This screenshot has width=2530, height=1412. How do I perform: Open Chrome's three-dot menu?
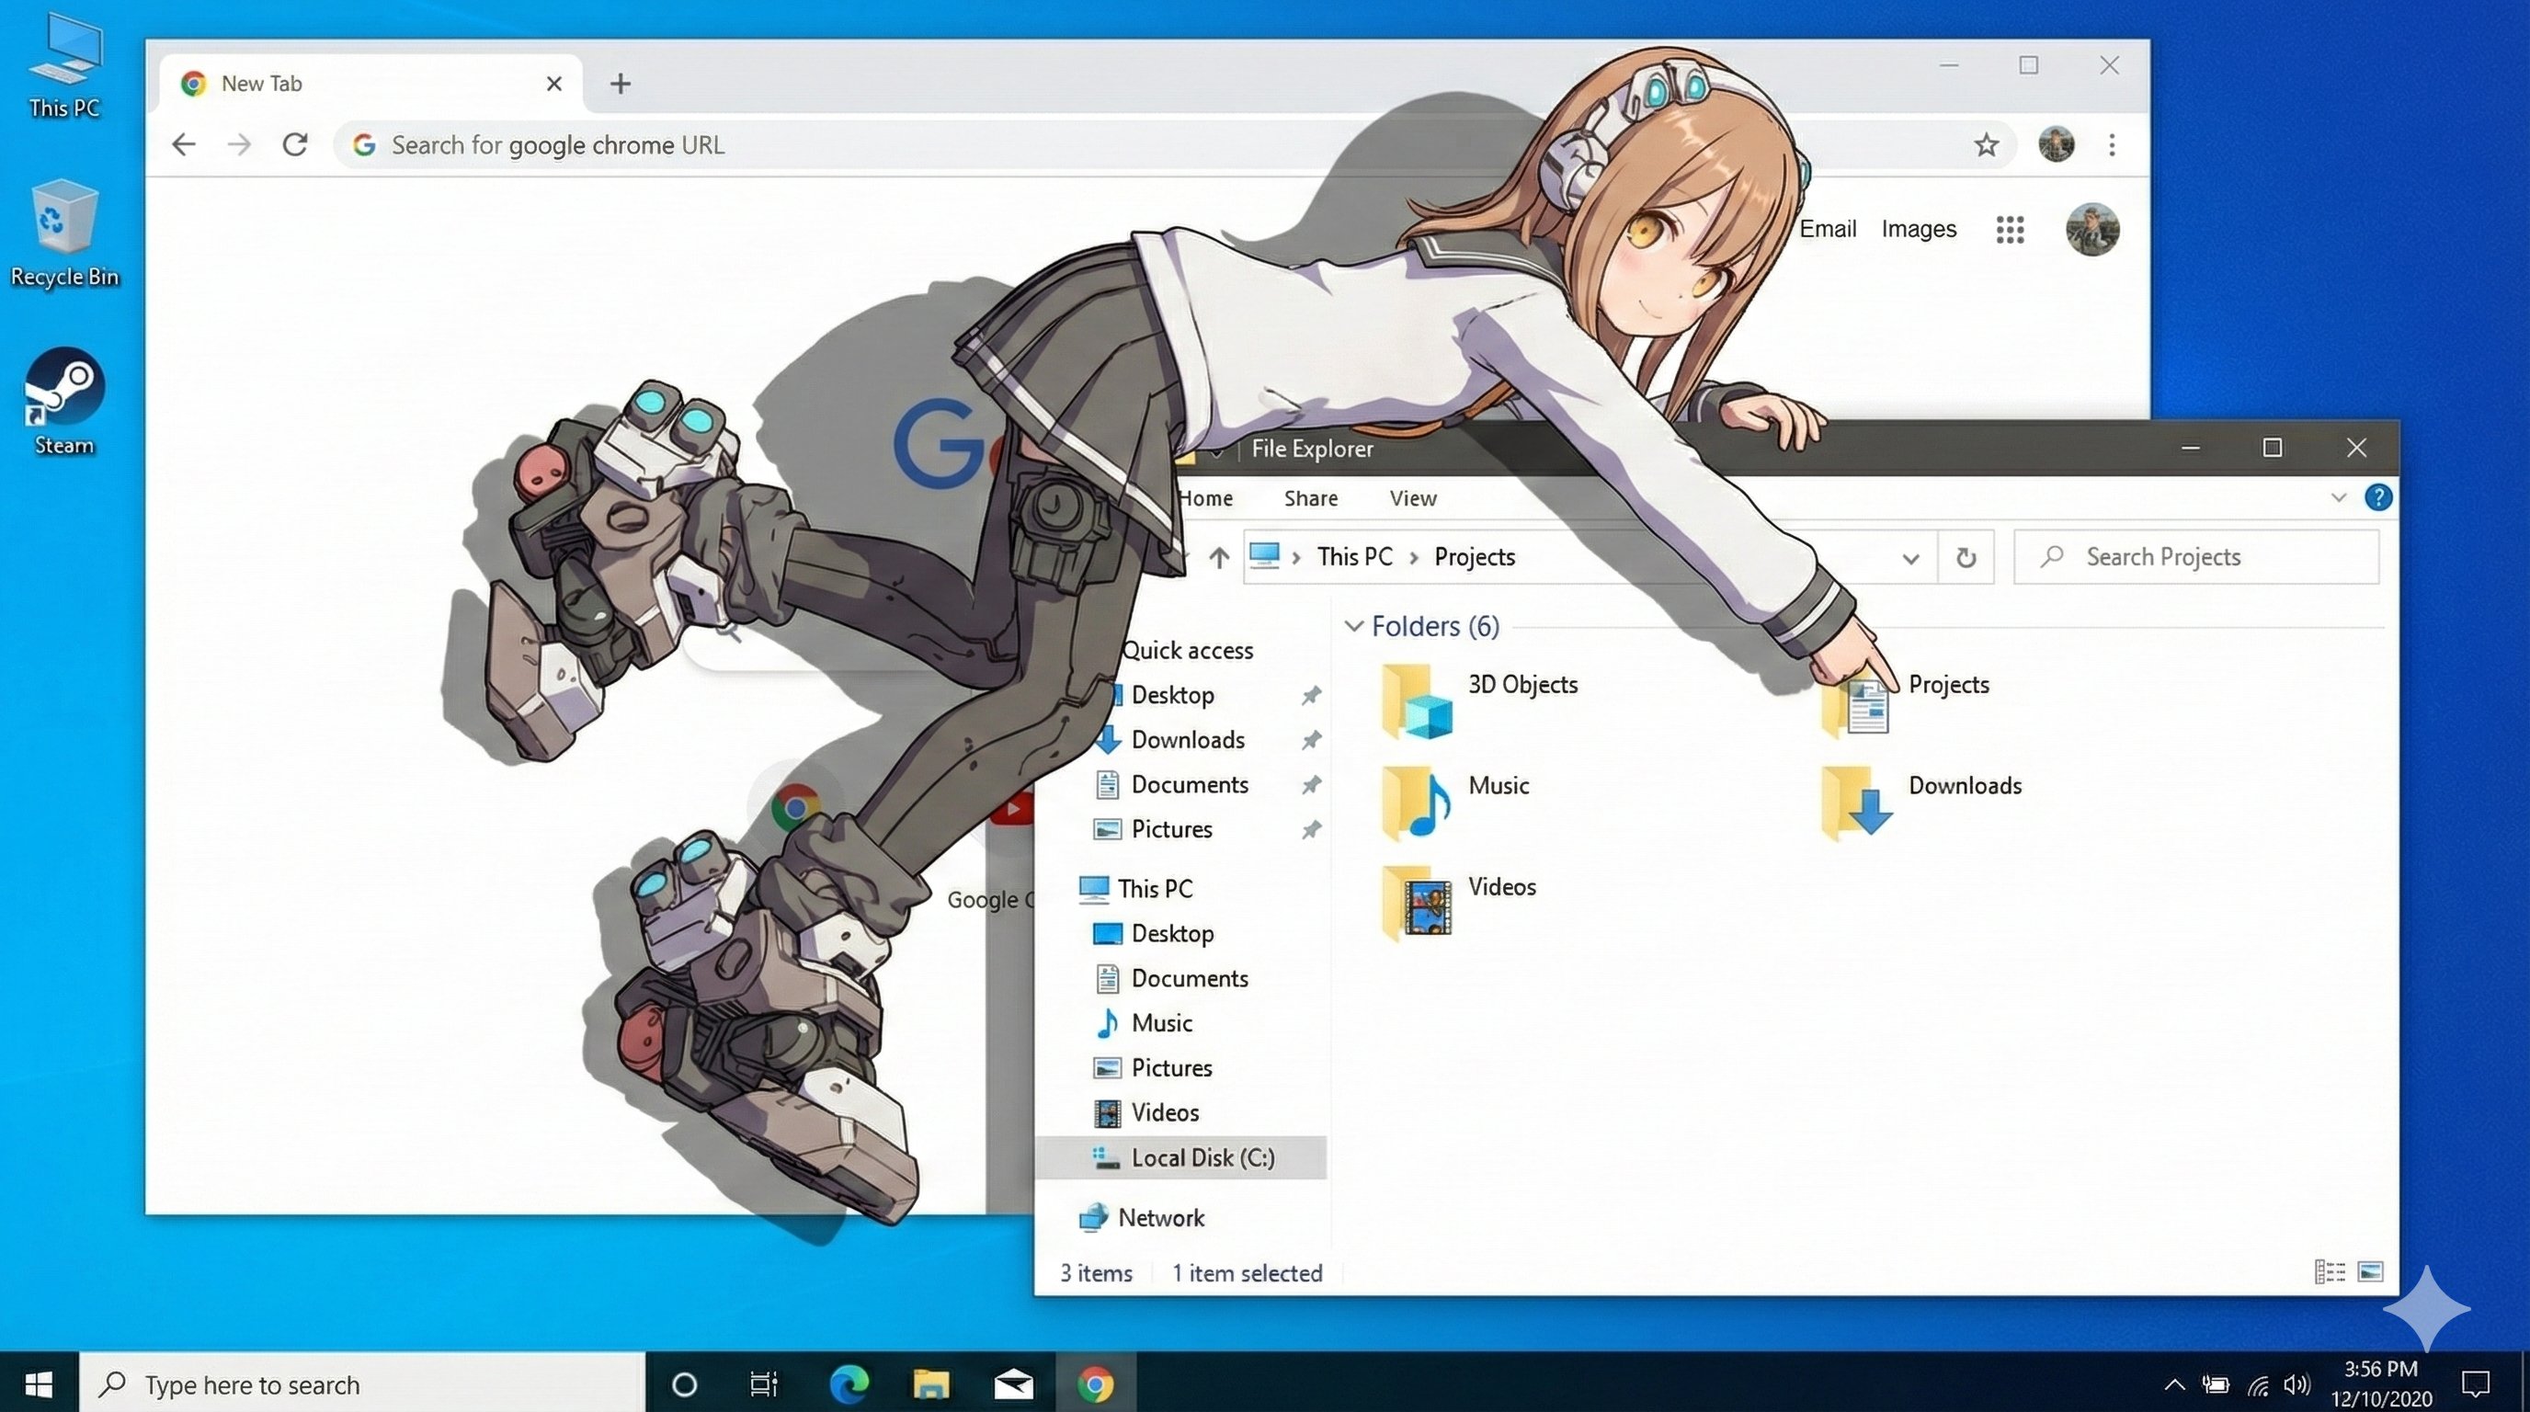point(2112,145)
